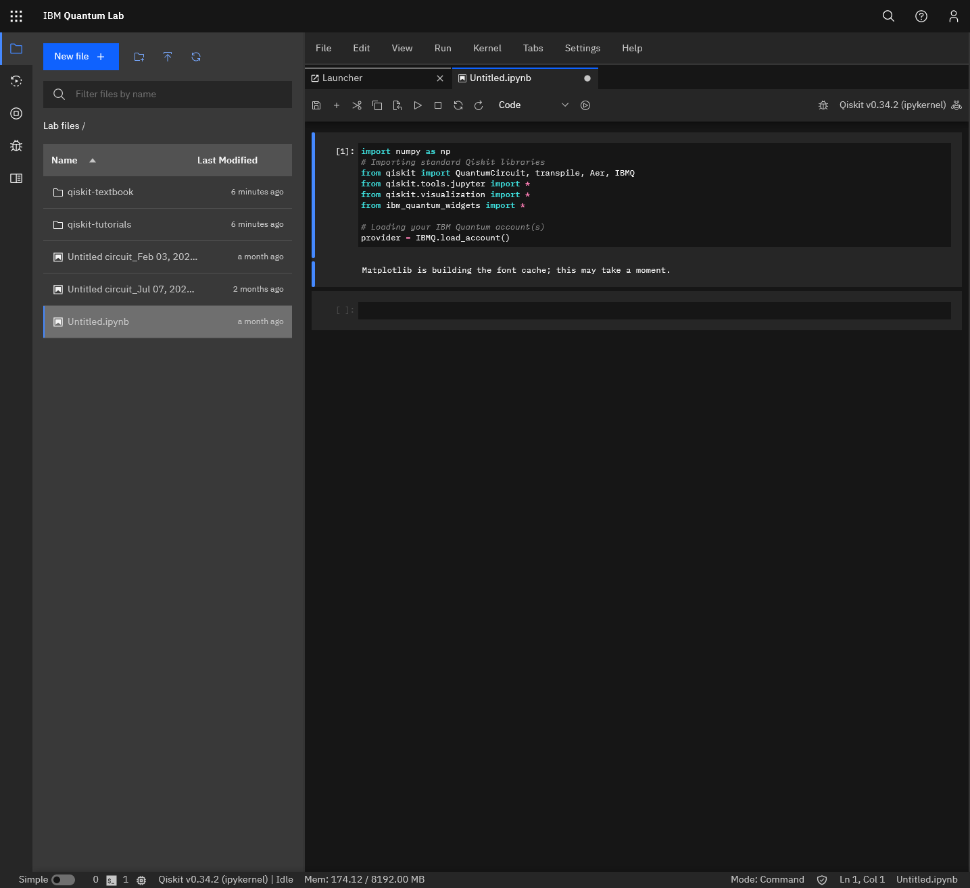
Task: Close the Launcher tab
Action: point(440,78)
